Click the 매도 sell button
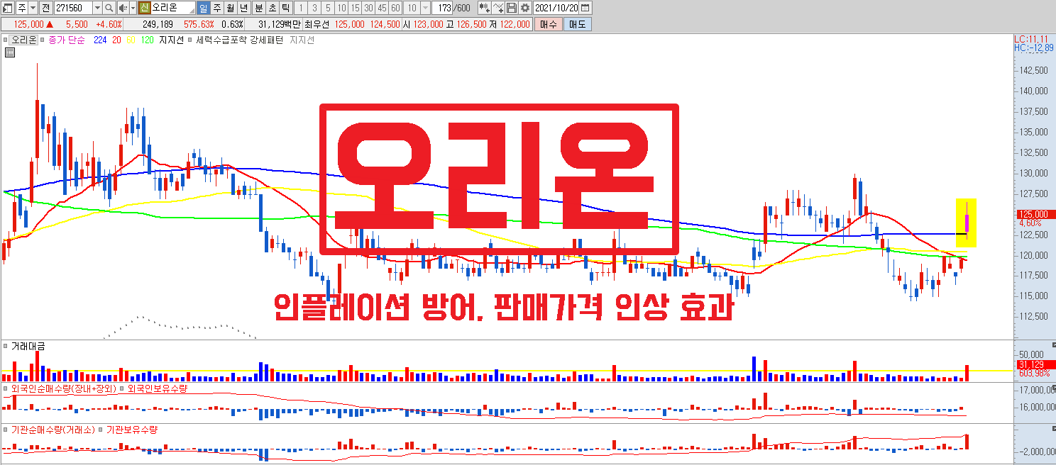Screen dimensions: 1056x465 point(578,24)
